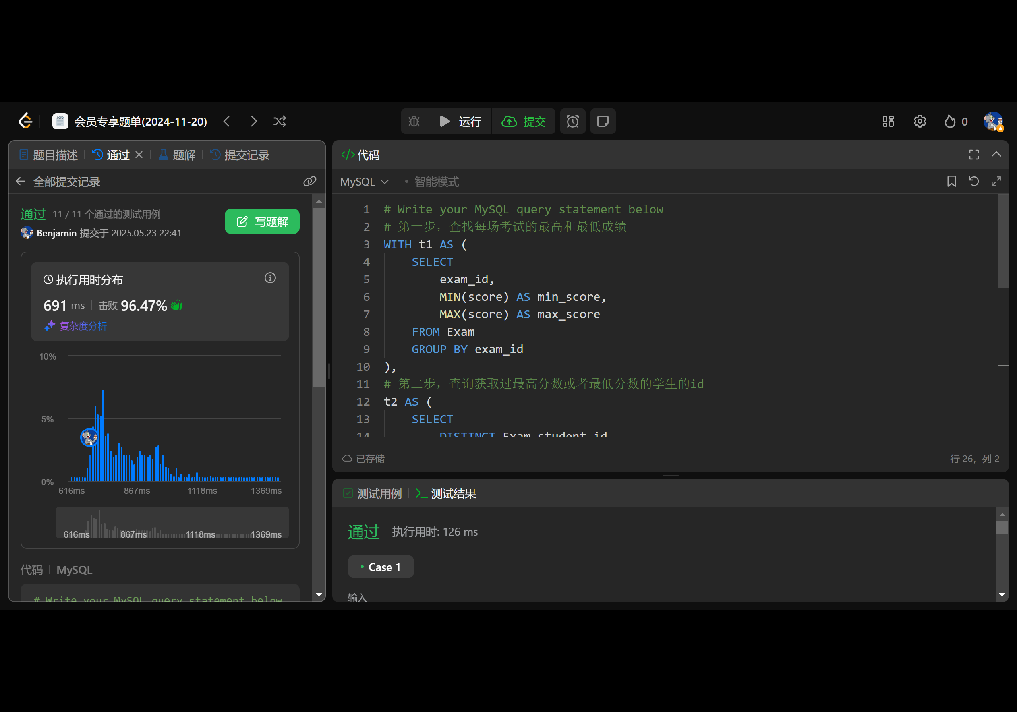Open the alarm timer icon
The height and width of the screenshot is (712, 1017).
pos(572,122)
